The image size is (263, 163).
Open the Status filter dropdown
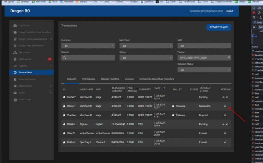pyautogui.click(x=146, y=58)
